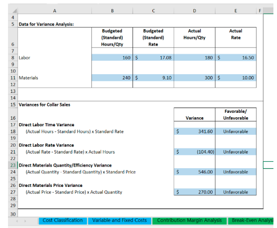This screenshot has height=228, width=277.
Task: Select variance value 546.00
Action: tap(194, 172)
